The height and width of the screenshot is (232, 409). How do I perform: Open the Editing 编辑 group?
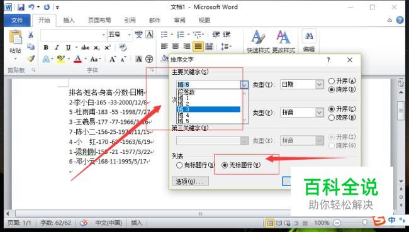pos(309,41)
